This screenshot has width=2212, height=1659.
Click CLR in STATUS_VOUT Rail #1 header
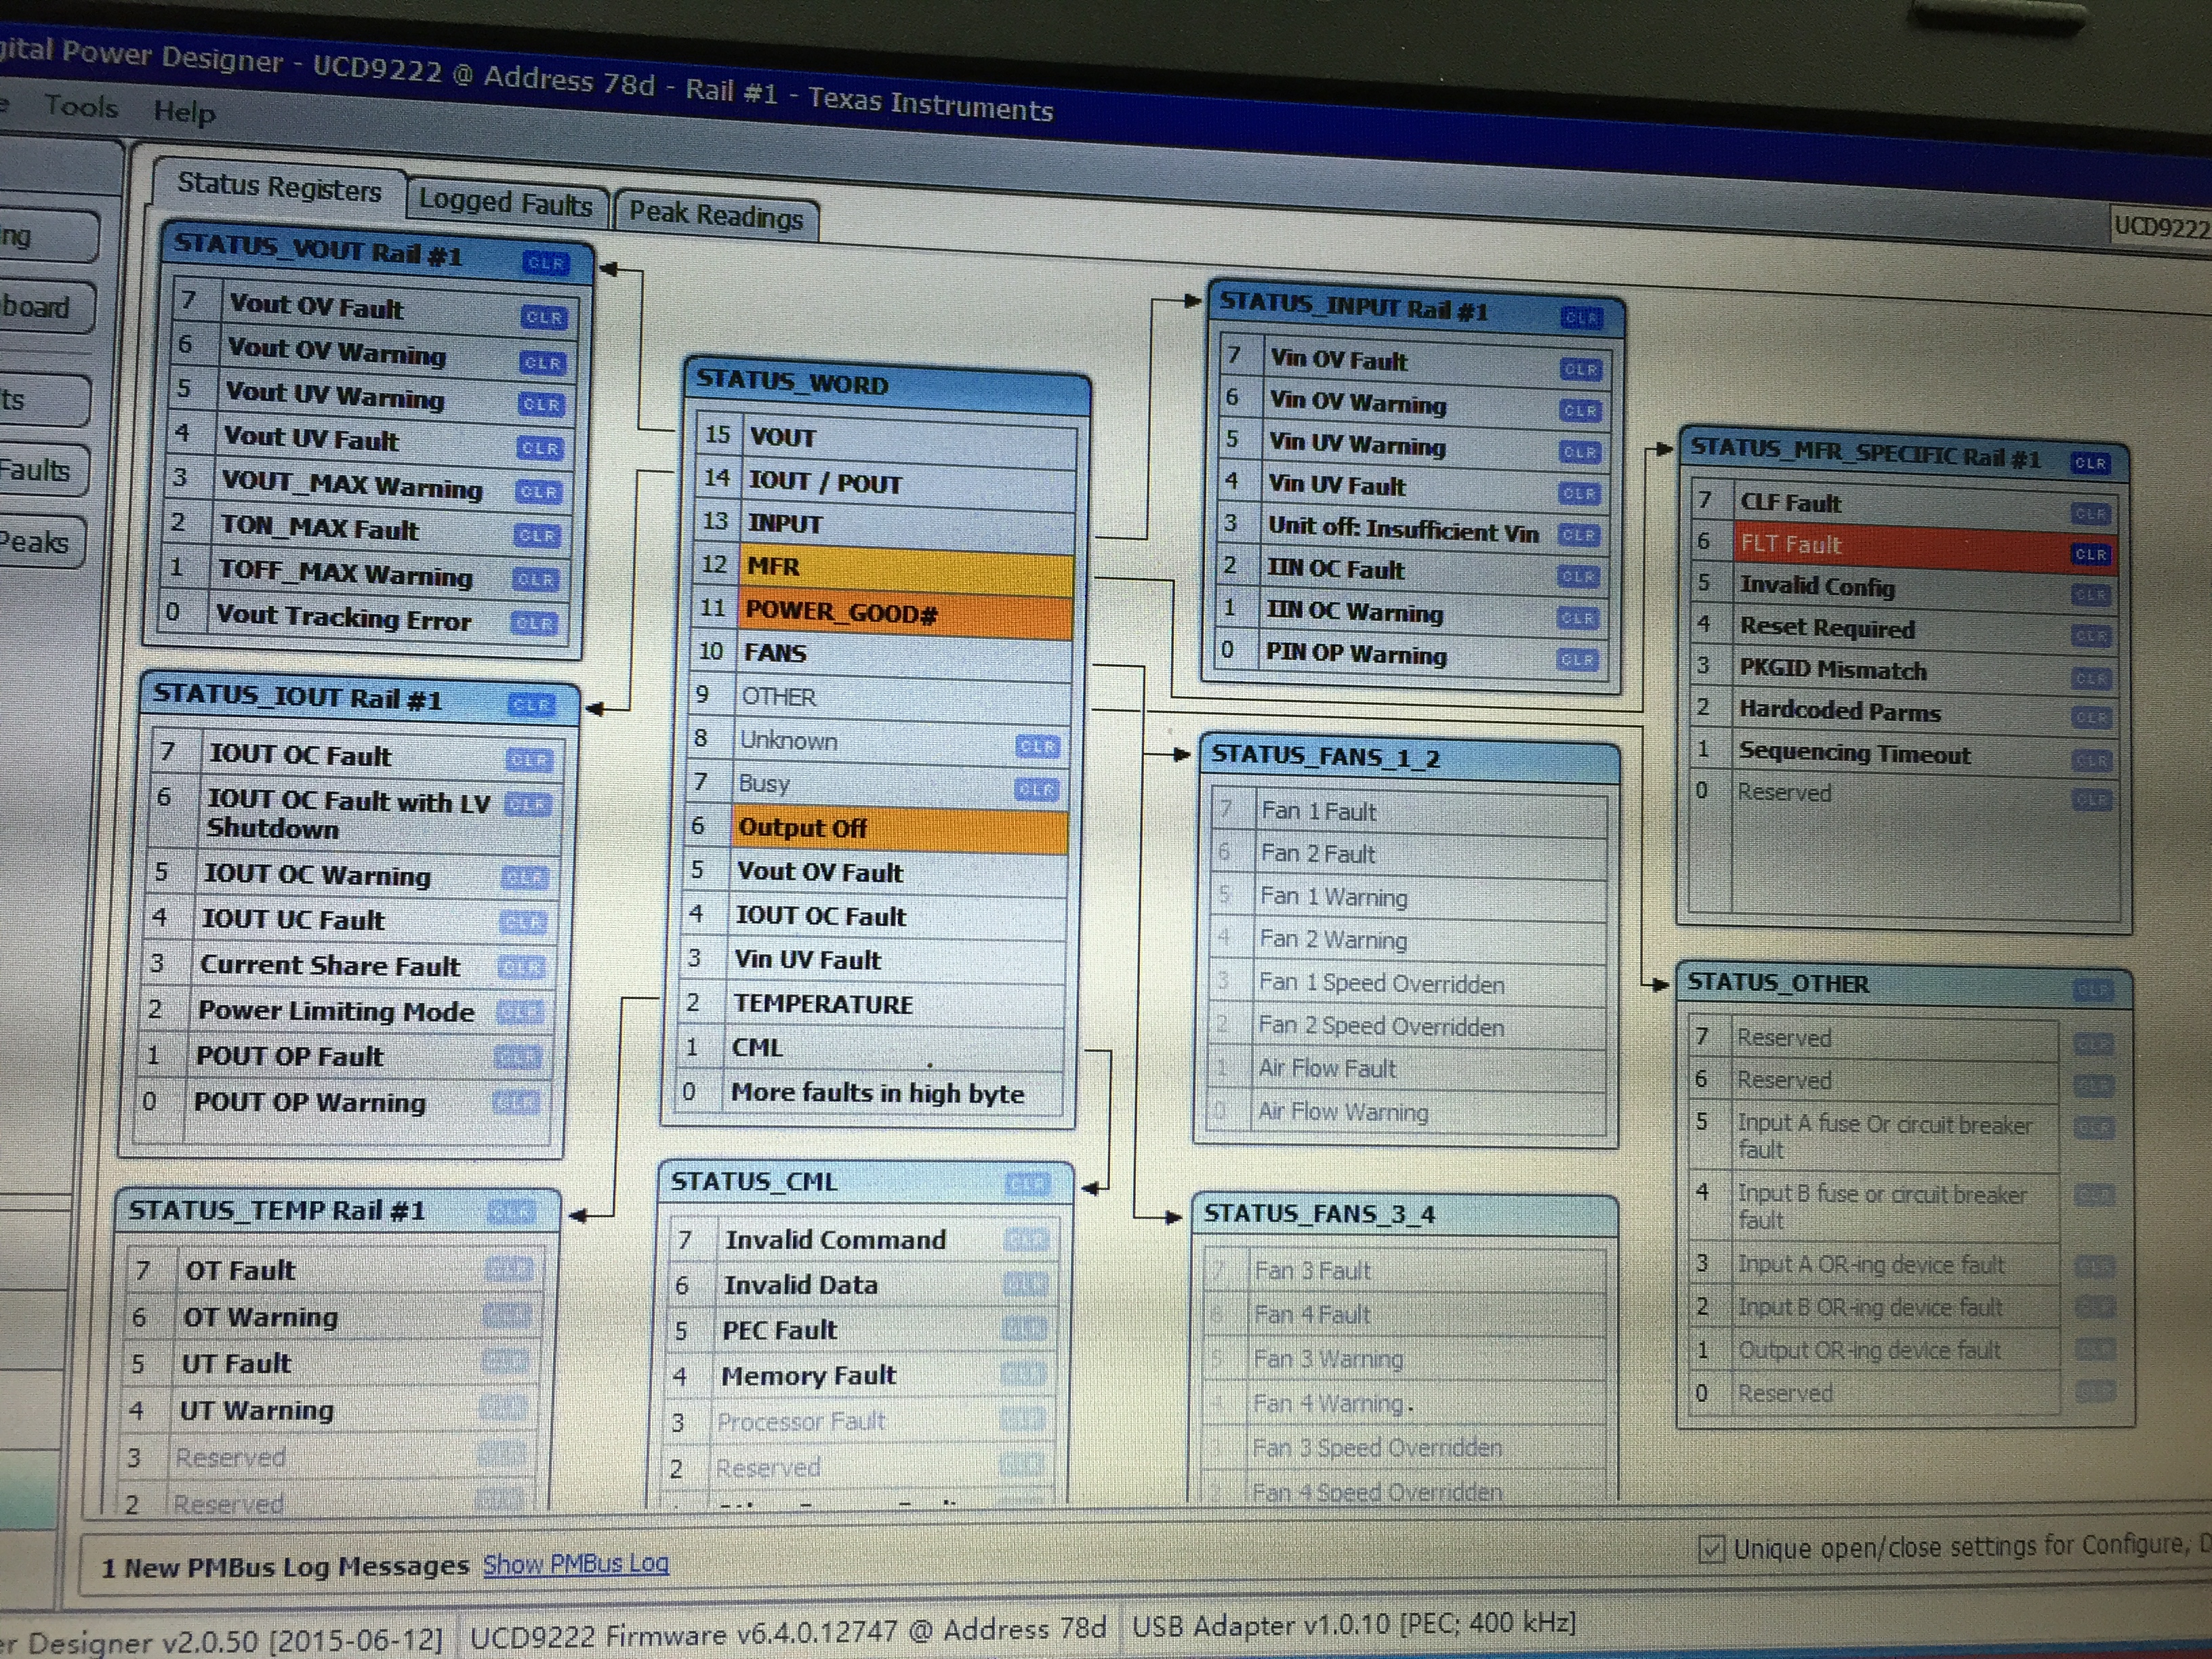point(546,263)
